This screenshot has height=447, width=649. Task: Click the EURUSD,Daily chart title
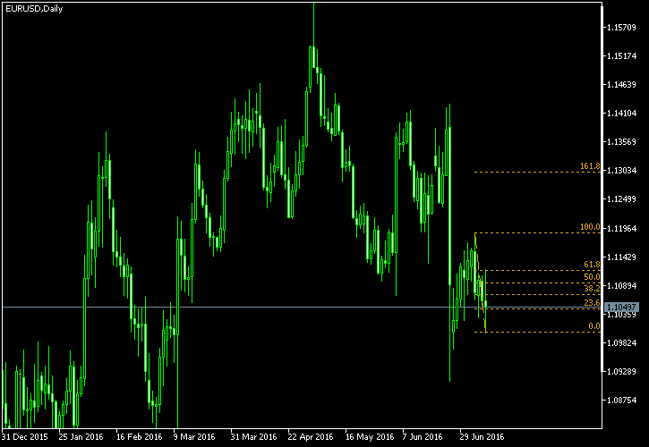(x=34, y=9)
